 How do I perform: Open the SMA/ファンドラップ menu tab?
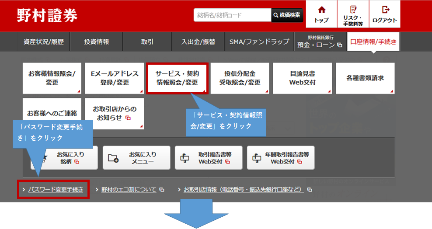259,42
